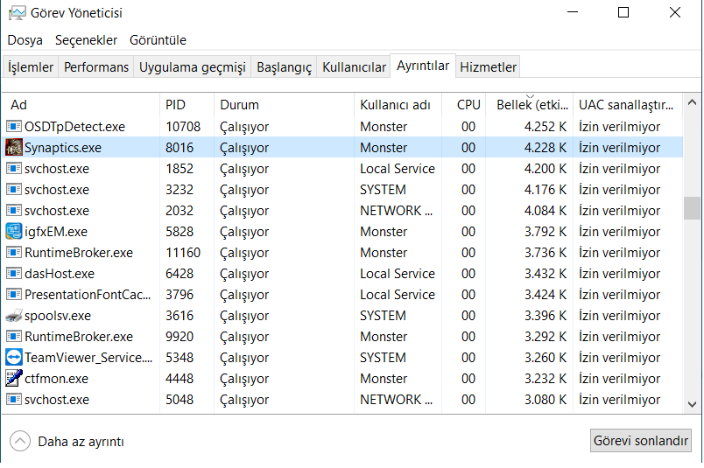
Task: Sort by the UAC sanallaştırma column header
Action: click(x=628, y=105)
